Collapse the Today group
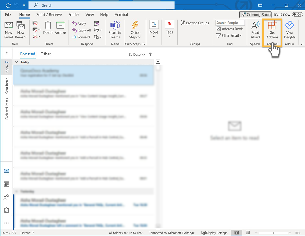Viewport: 305px width, 236px height. tap(16, 62)
